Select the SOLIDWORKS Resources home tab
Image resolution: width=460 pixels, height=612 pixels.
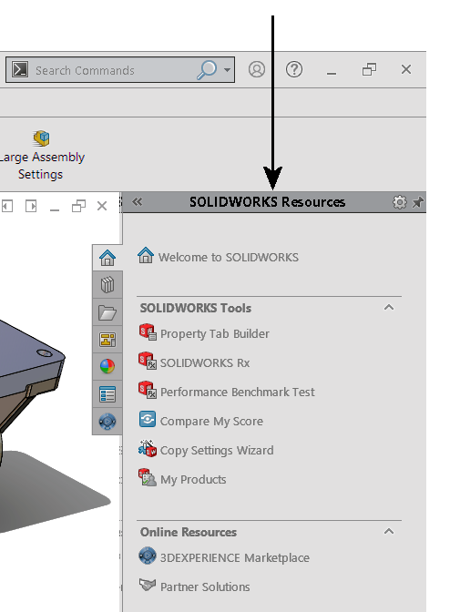107,258
